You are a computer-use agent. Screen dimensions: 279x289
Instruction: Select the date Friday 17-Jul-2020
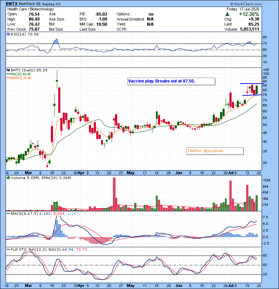(x=243, y=9)
